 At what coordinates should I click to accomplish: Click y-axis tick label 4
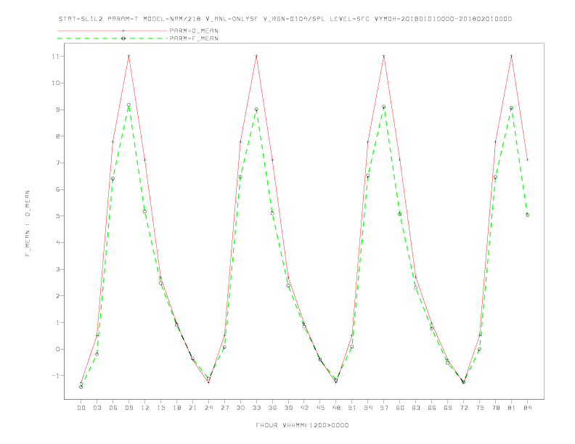[x=57, y=242]
